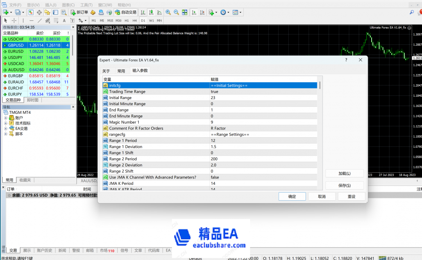Switch to the 常用 dialog tab
Viewport: 422px width, 260px height.
click(121, 71)
